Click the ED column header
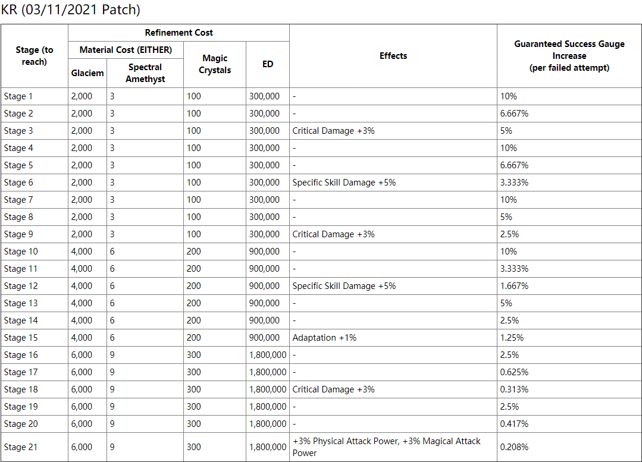The width and height of the screenshot is (642, 462). pyautogui.click(x=268, y=64)
